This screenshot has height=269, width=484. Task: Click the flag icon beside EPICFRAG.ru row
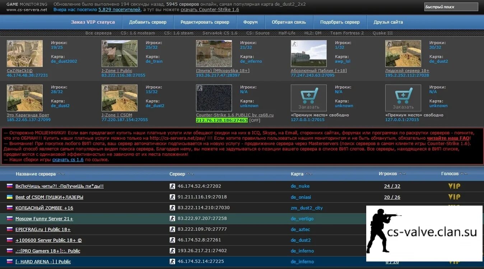tap(10, 229)
